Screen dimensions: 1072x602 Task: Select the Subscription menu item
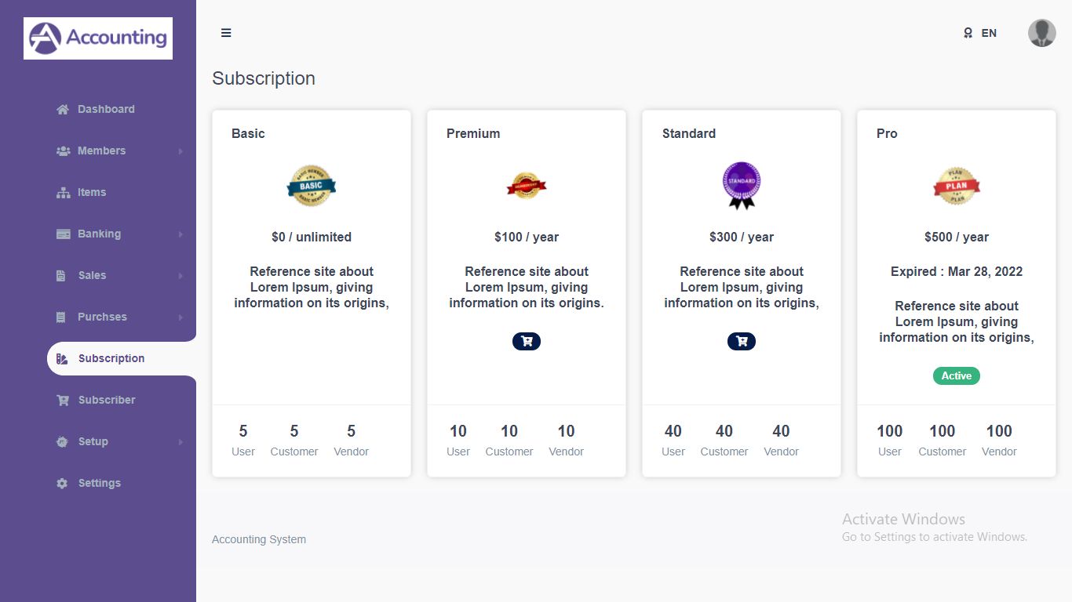click(x=111, y=359)
